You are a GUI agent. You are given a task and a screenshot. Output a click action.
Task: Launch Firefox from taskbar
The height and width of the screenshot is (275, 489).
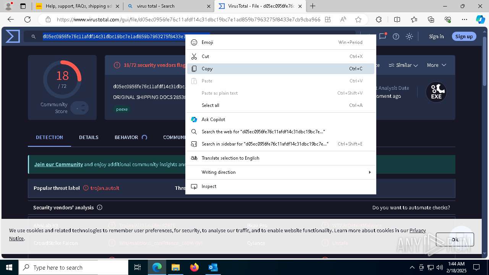point(194,267)
